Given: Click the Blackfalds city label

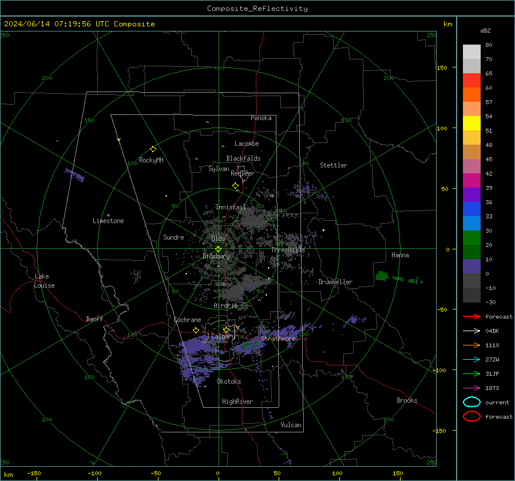Looking at the screenshot, I should click(243, 158).
